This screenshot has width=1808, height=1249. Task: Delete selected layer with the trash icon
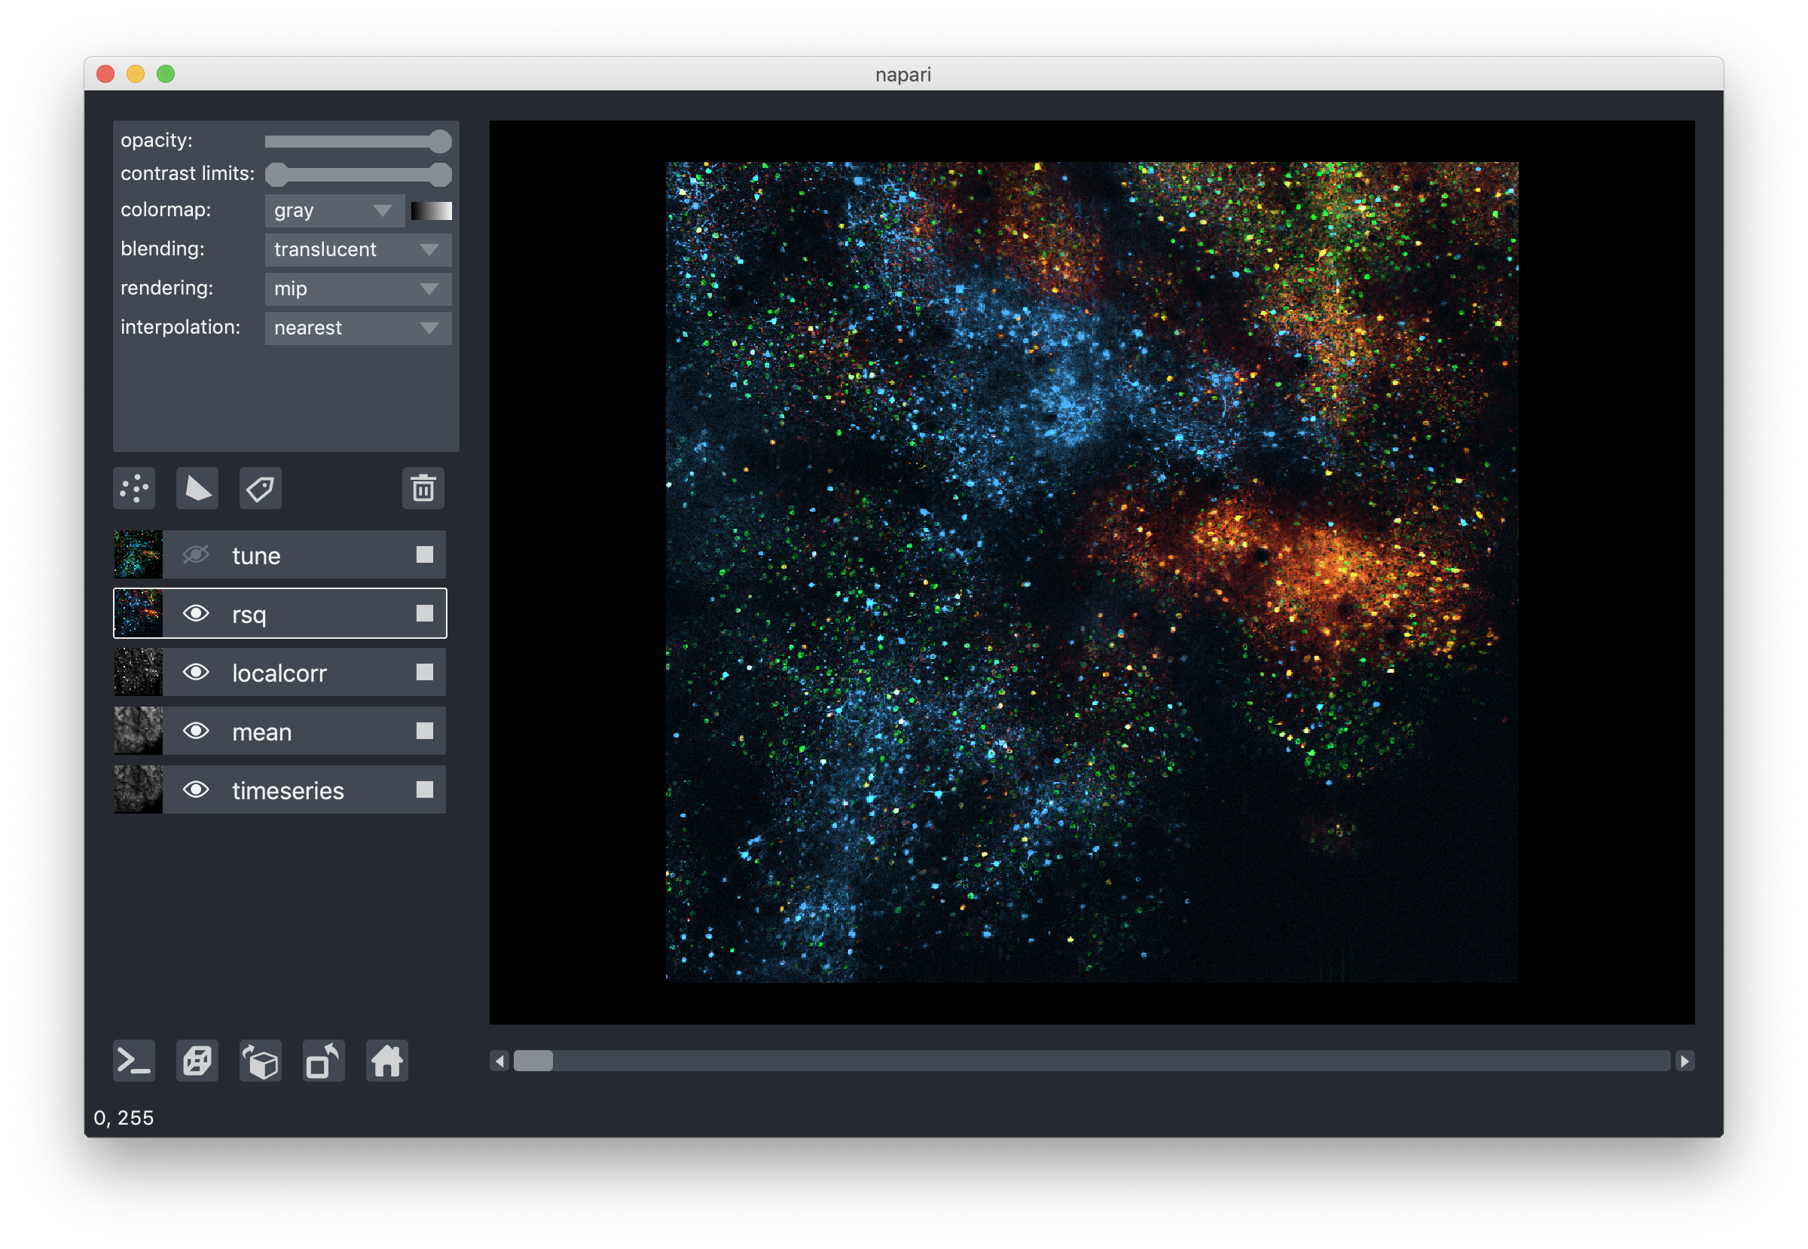[423, 488]
